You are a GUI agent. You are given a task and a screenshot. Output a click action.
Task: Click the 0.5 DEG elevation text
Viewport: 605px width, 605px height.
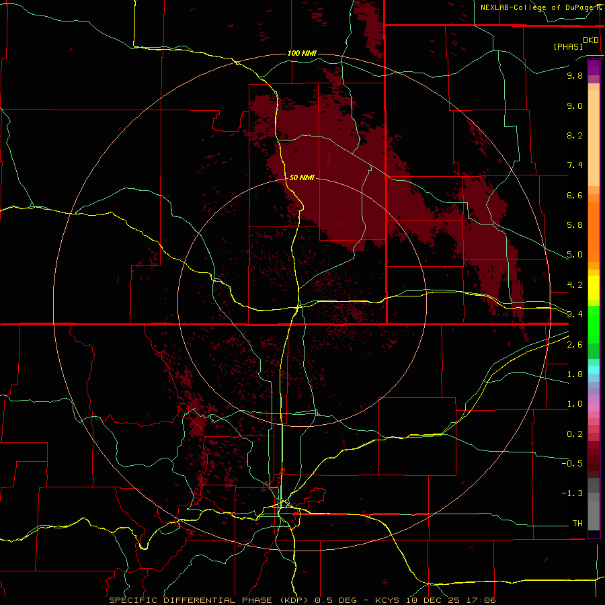(337, 600)
